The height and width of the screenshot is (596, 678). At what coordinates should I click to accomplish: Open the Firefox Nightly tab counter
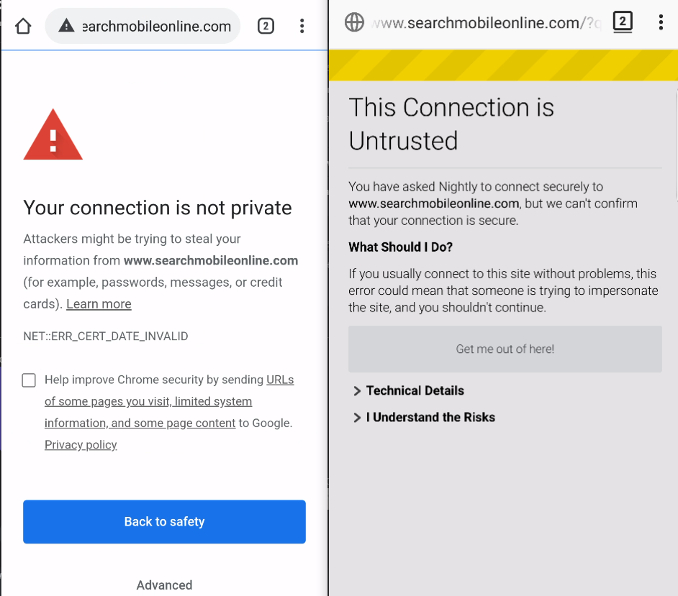[623, 22]
